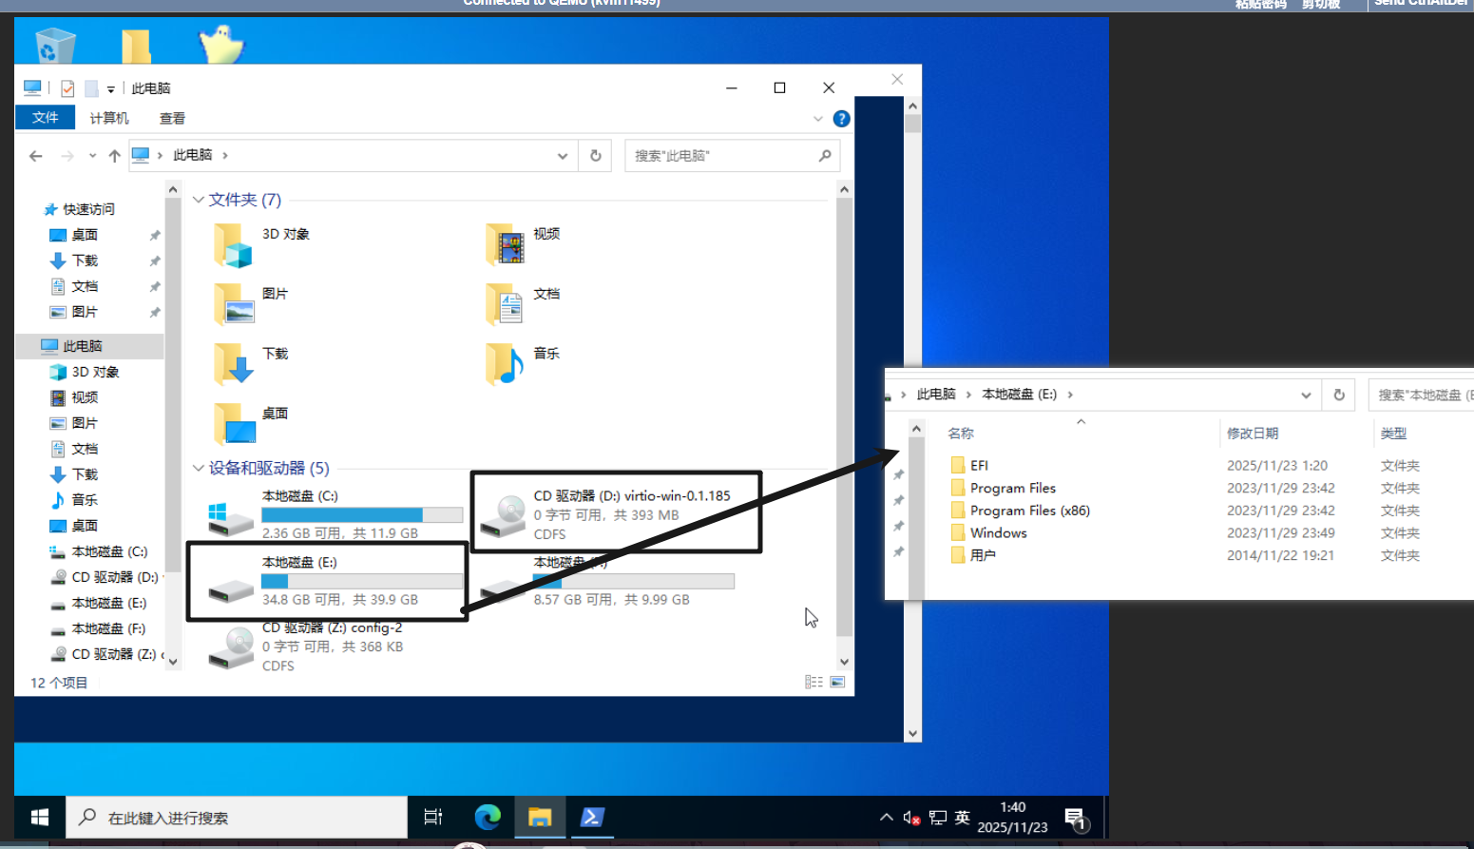Click the Recycle Bin desktop icon
1474x849 pixels.
(54, 45)
